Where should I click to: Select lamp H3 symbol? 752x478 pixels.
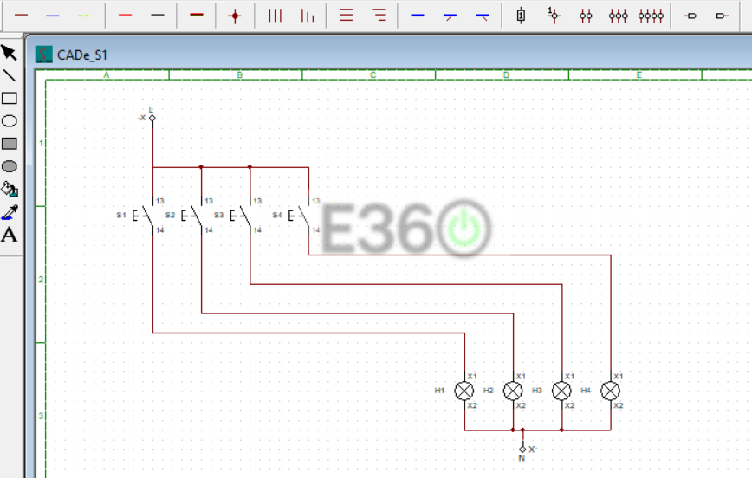(x=561, y=391)
